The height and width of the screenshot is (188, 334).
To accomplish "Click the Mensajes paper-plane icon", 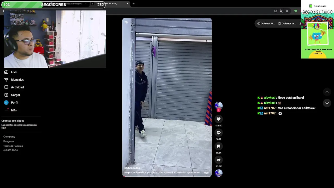I will click(6, 80).
